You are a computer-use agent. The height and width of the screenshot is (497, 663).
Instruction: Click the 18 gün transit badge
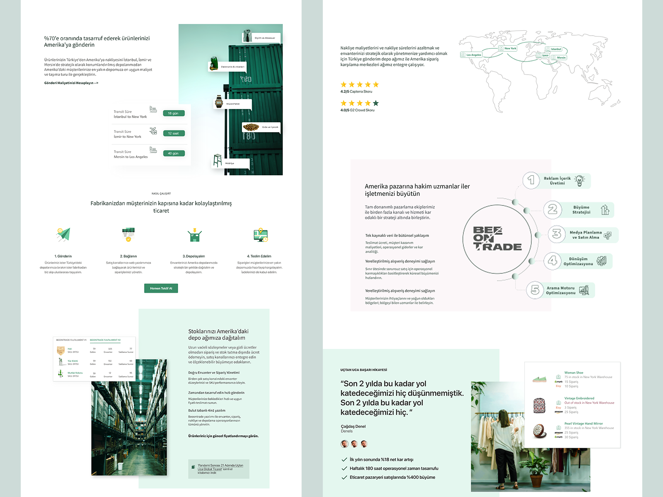[173, 113]
